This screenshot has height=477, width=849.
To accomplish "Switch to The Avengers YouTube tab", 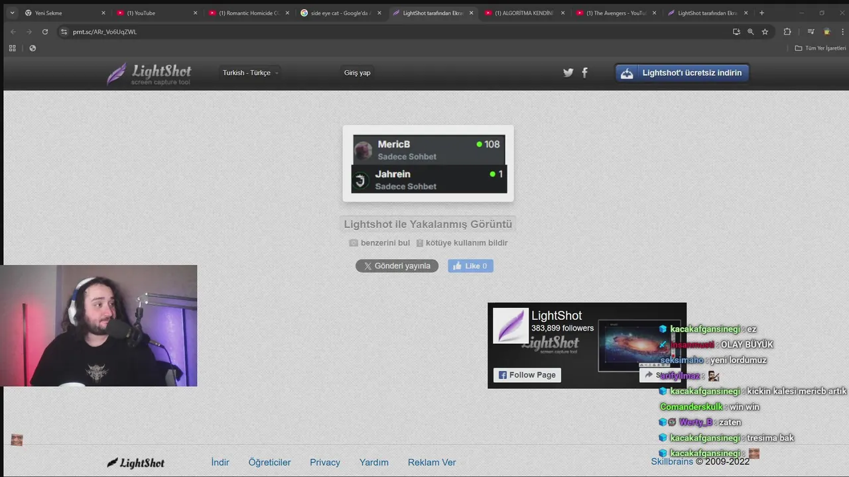I will [616, 13].
